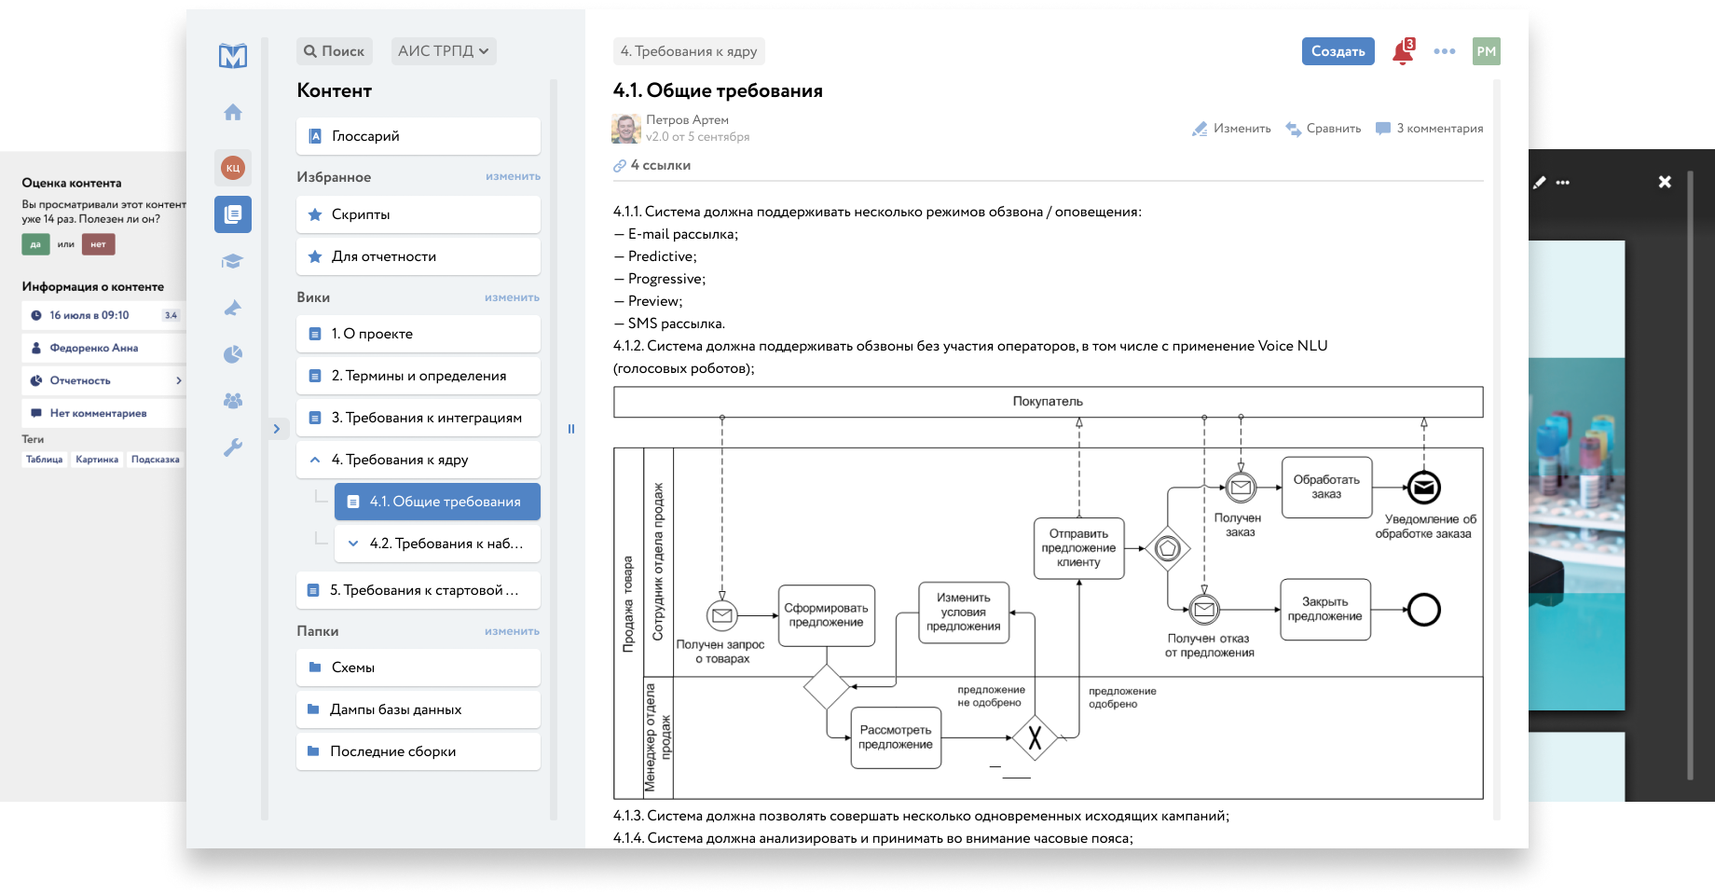Open the graduation cap learning section

(232, 260)
